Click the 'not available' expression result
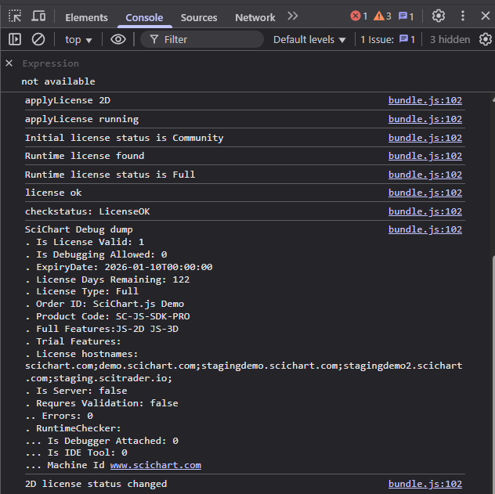This screenshot has height=494, width=495. (x=59, y=81)
